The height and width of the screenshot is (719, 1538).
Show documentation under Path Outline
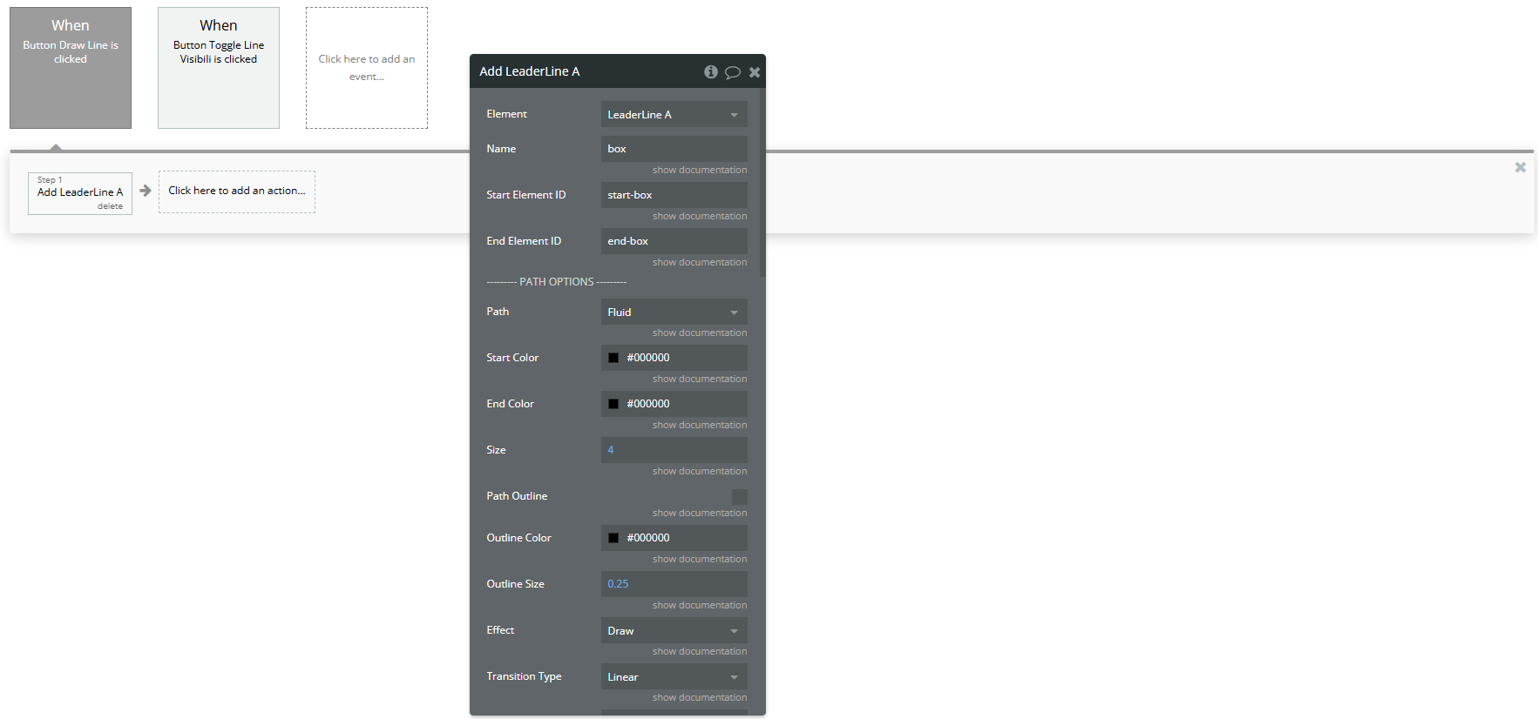(x=700, y=513)
